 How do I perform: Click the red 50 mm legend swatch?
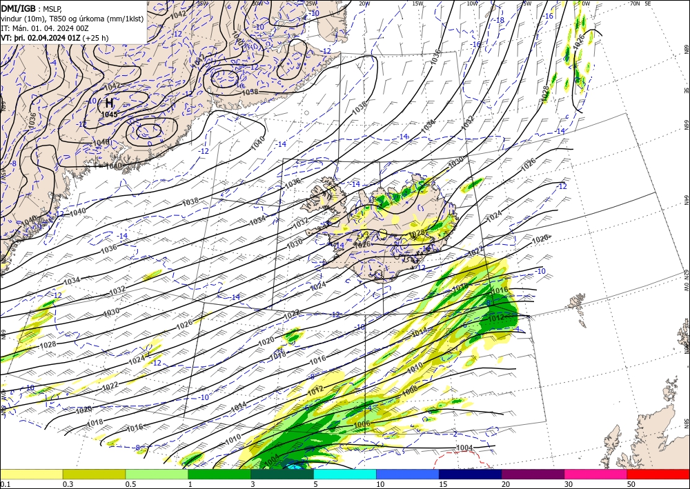click(x=658, y=474)
